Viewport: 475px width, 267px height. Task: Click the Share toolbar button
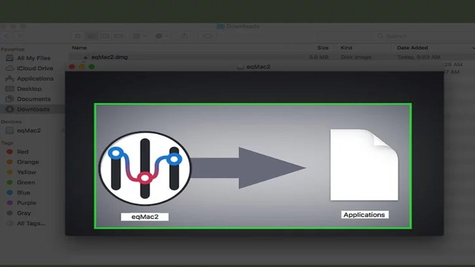tap(185, 36)
